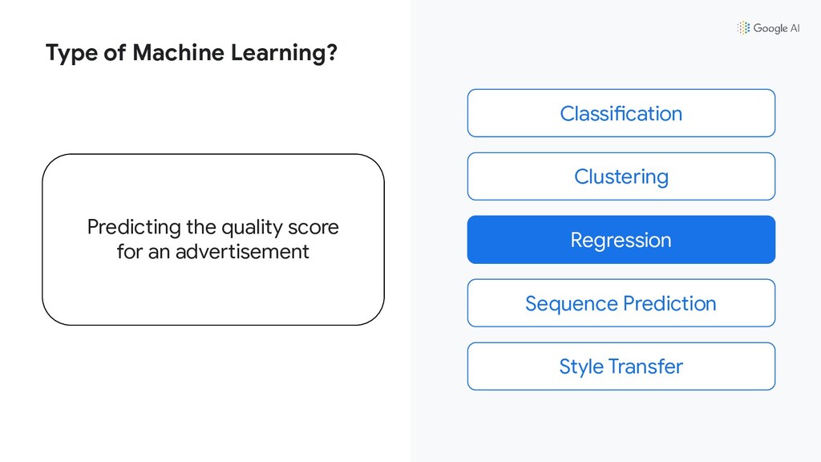Screen dimensions: 821x462
Task: Click the 'Type of Machine Learning?' heading
Action: click(x=192, y=53)
